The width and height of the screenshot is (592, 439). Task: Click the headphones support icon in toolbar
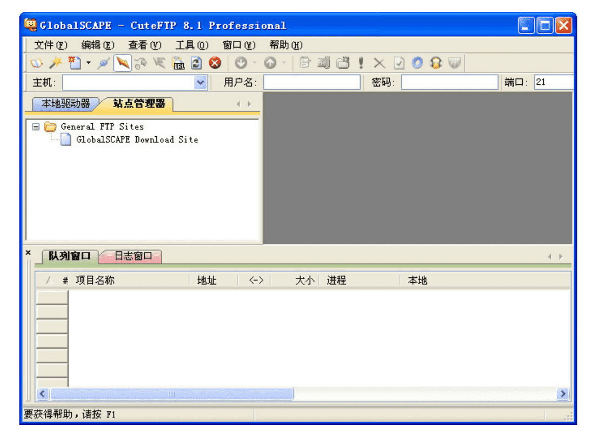click(x=436, y=63)
